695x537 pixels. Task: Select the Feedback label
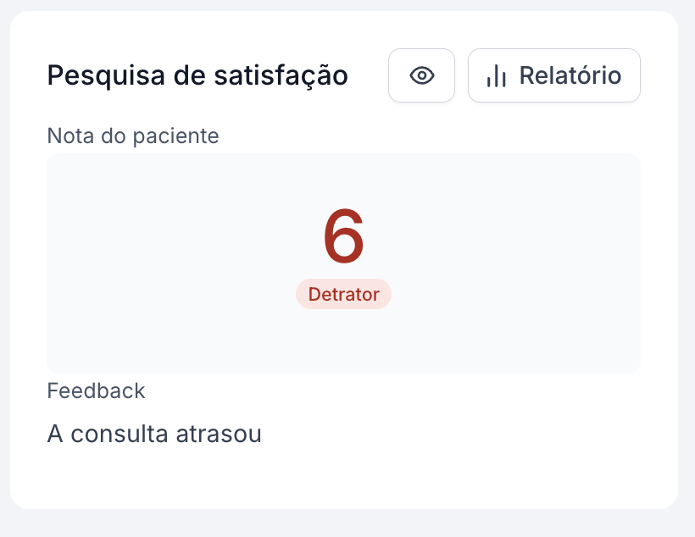point(96,390)
